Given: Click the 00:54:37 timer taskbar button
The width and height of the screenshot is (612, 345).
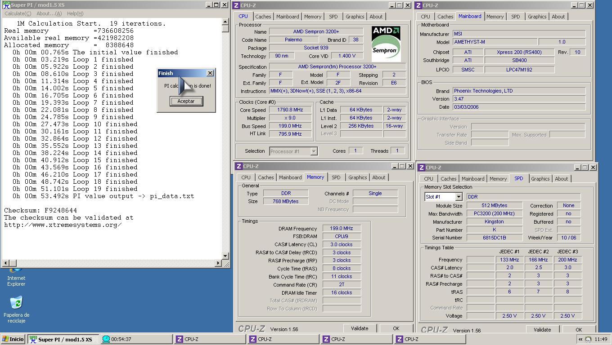Looking at the screenshot, I should tap(136, 339).
